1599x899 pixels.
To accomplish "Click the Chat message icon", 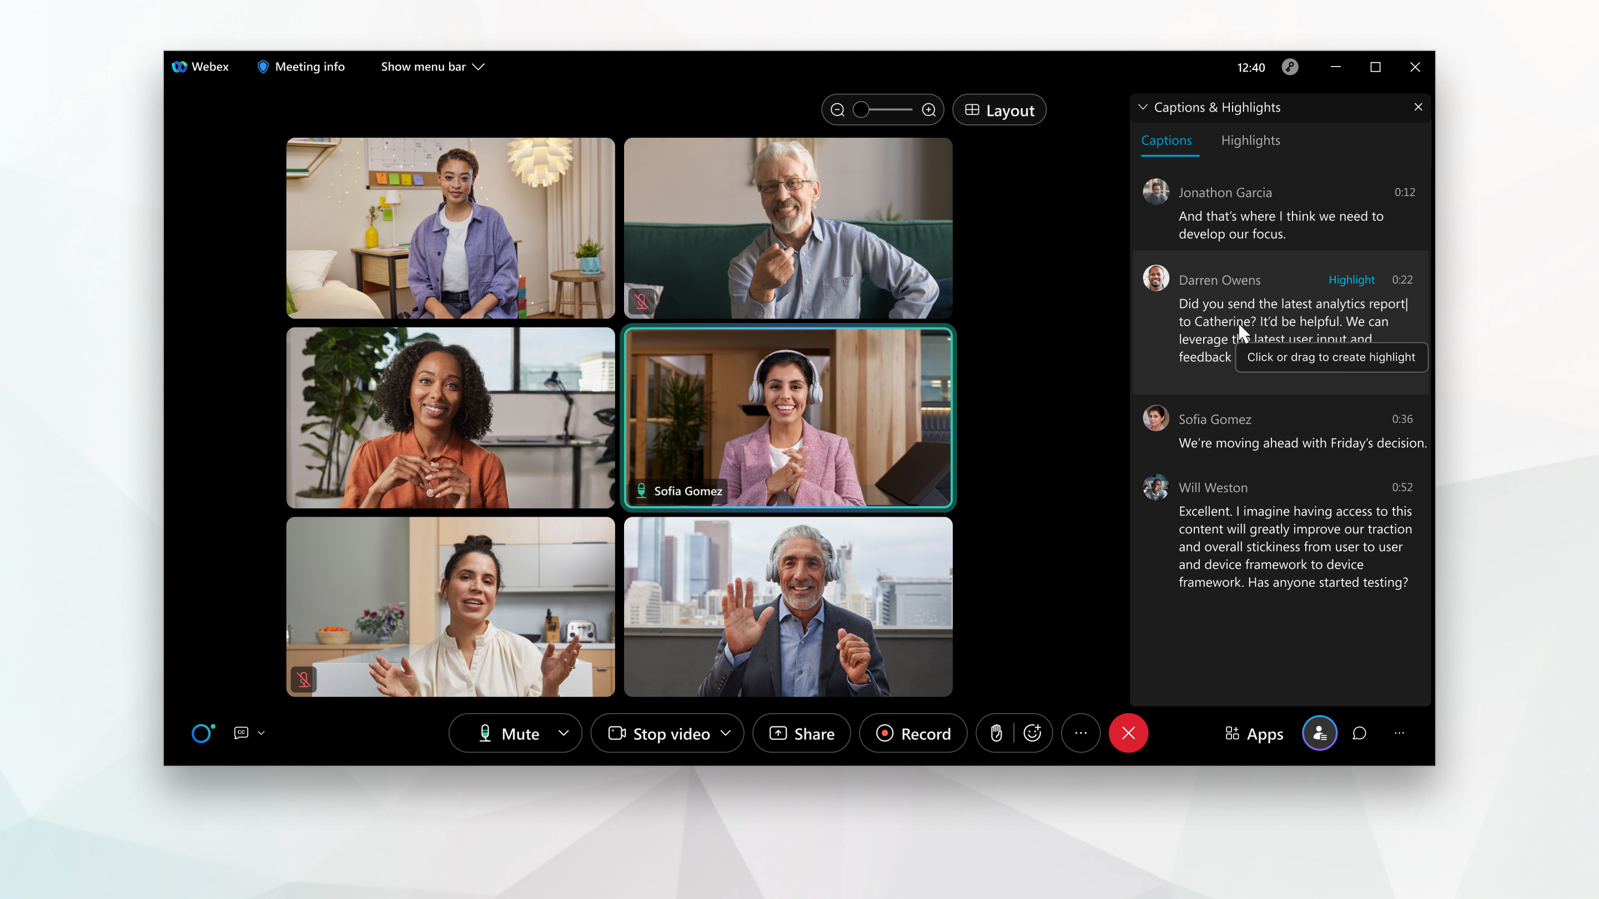I will coord(1359,733).
